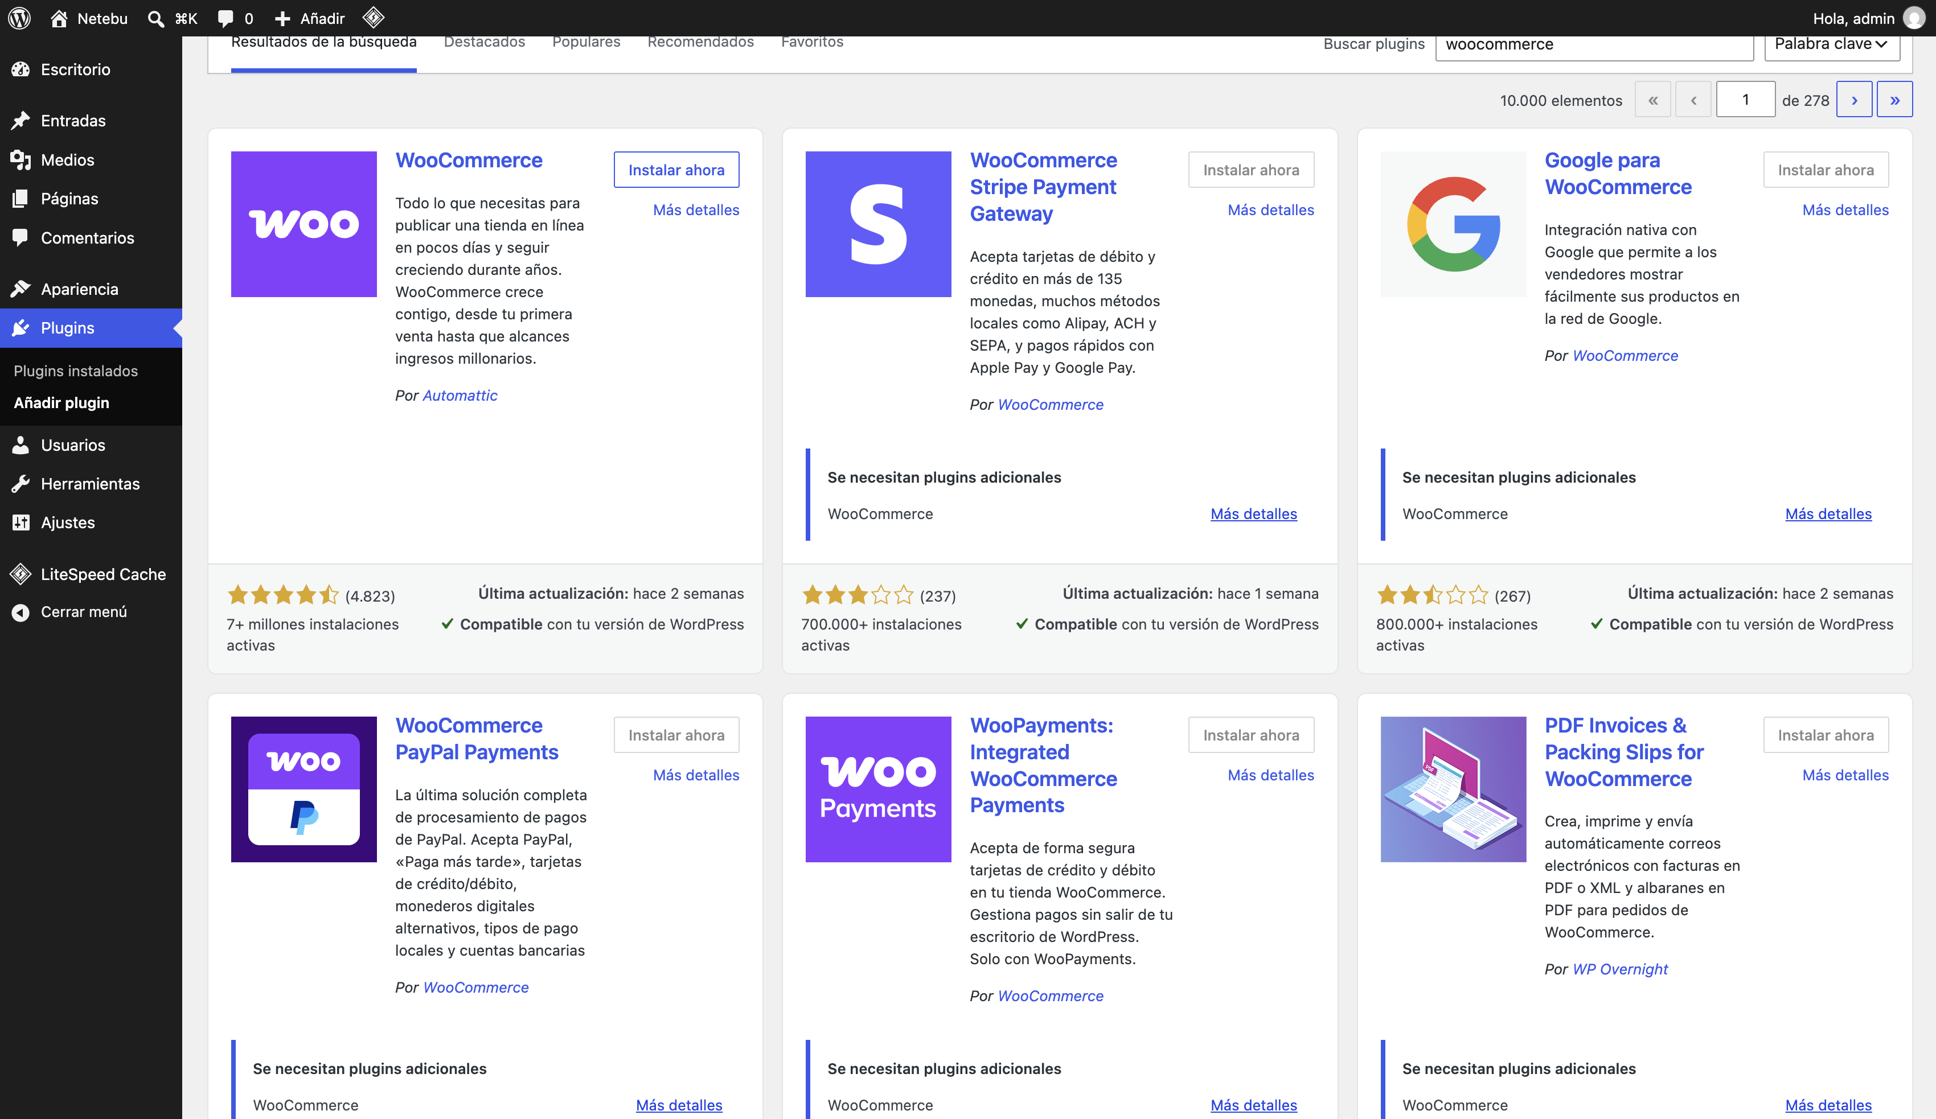This screenshot has width=1936, height=1119.
Task: Click Instalar ahora for PDF Invoices
Action: [1826, 735]
